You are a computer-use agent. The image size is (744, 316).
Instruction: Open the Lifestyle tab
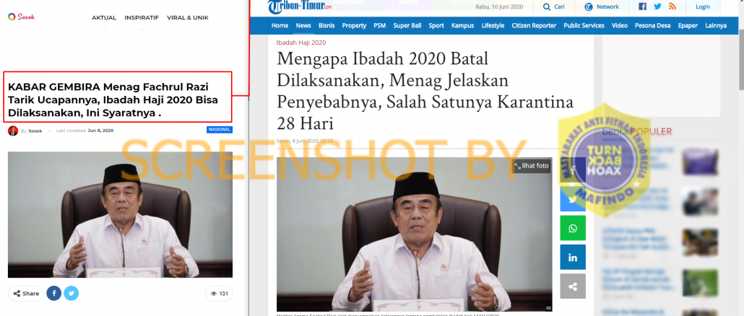(x=493, y=25)
